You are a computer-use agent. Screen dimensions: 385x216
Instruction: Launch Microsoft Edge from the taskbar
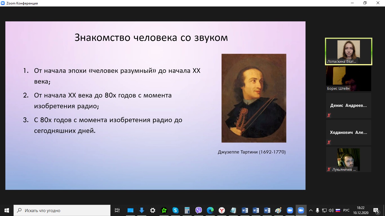[210, 210]
